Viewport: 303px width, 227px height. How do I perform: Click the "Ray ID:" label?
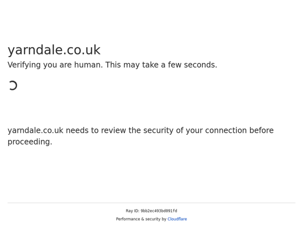coord(133,211)
